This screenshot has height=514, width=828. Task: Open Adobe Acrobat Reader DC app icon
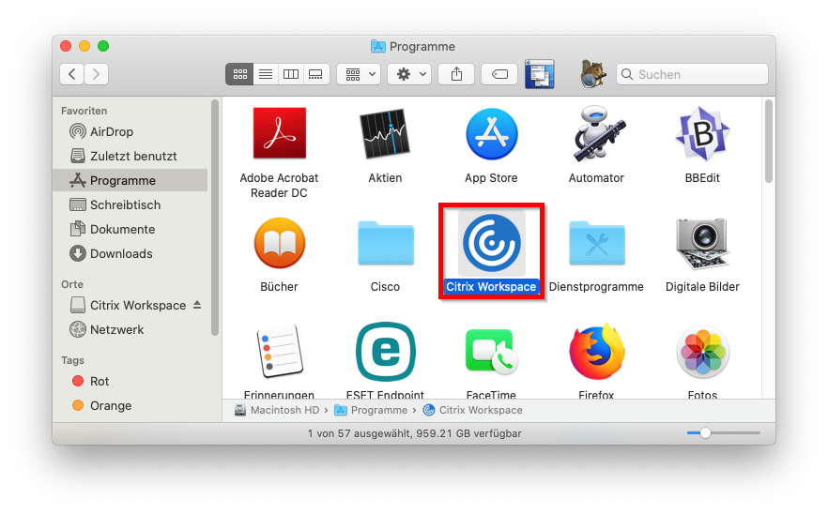tap(280, 133)
